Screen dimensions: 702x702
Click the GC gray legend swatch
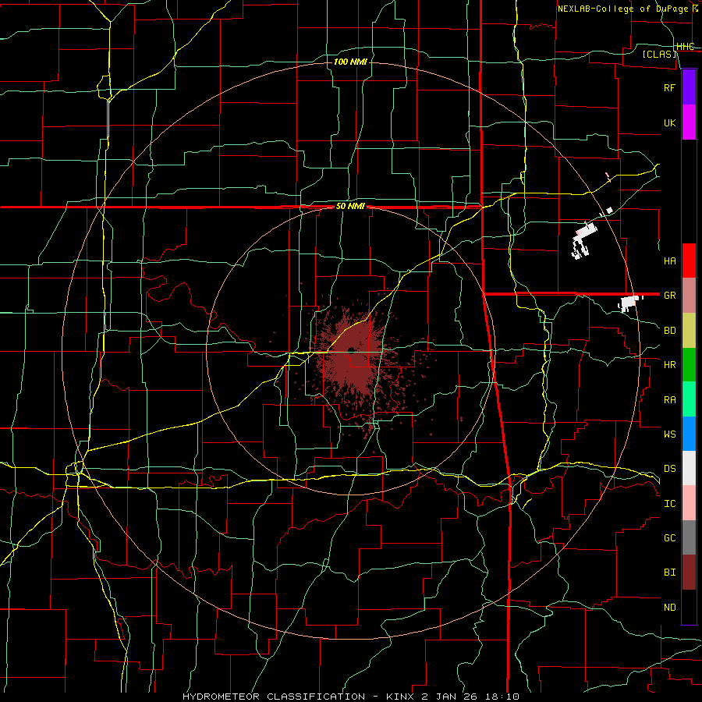click(x=689, y=537)
